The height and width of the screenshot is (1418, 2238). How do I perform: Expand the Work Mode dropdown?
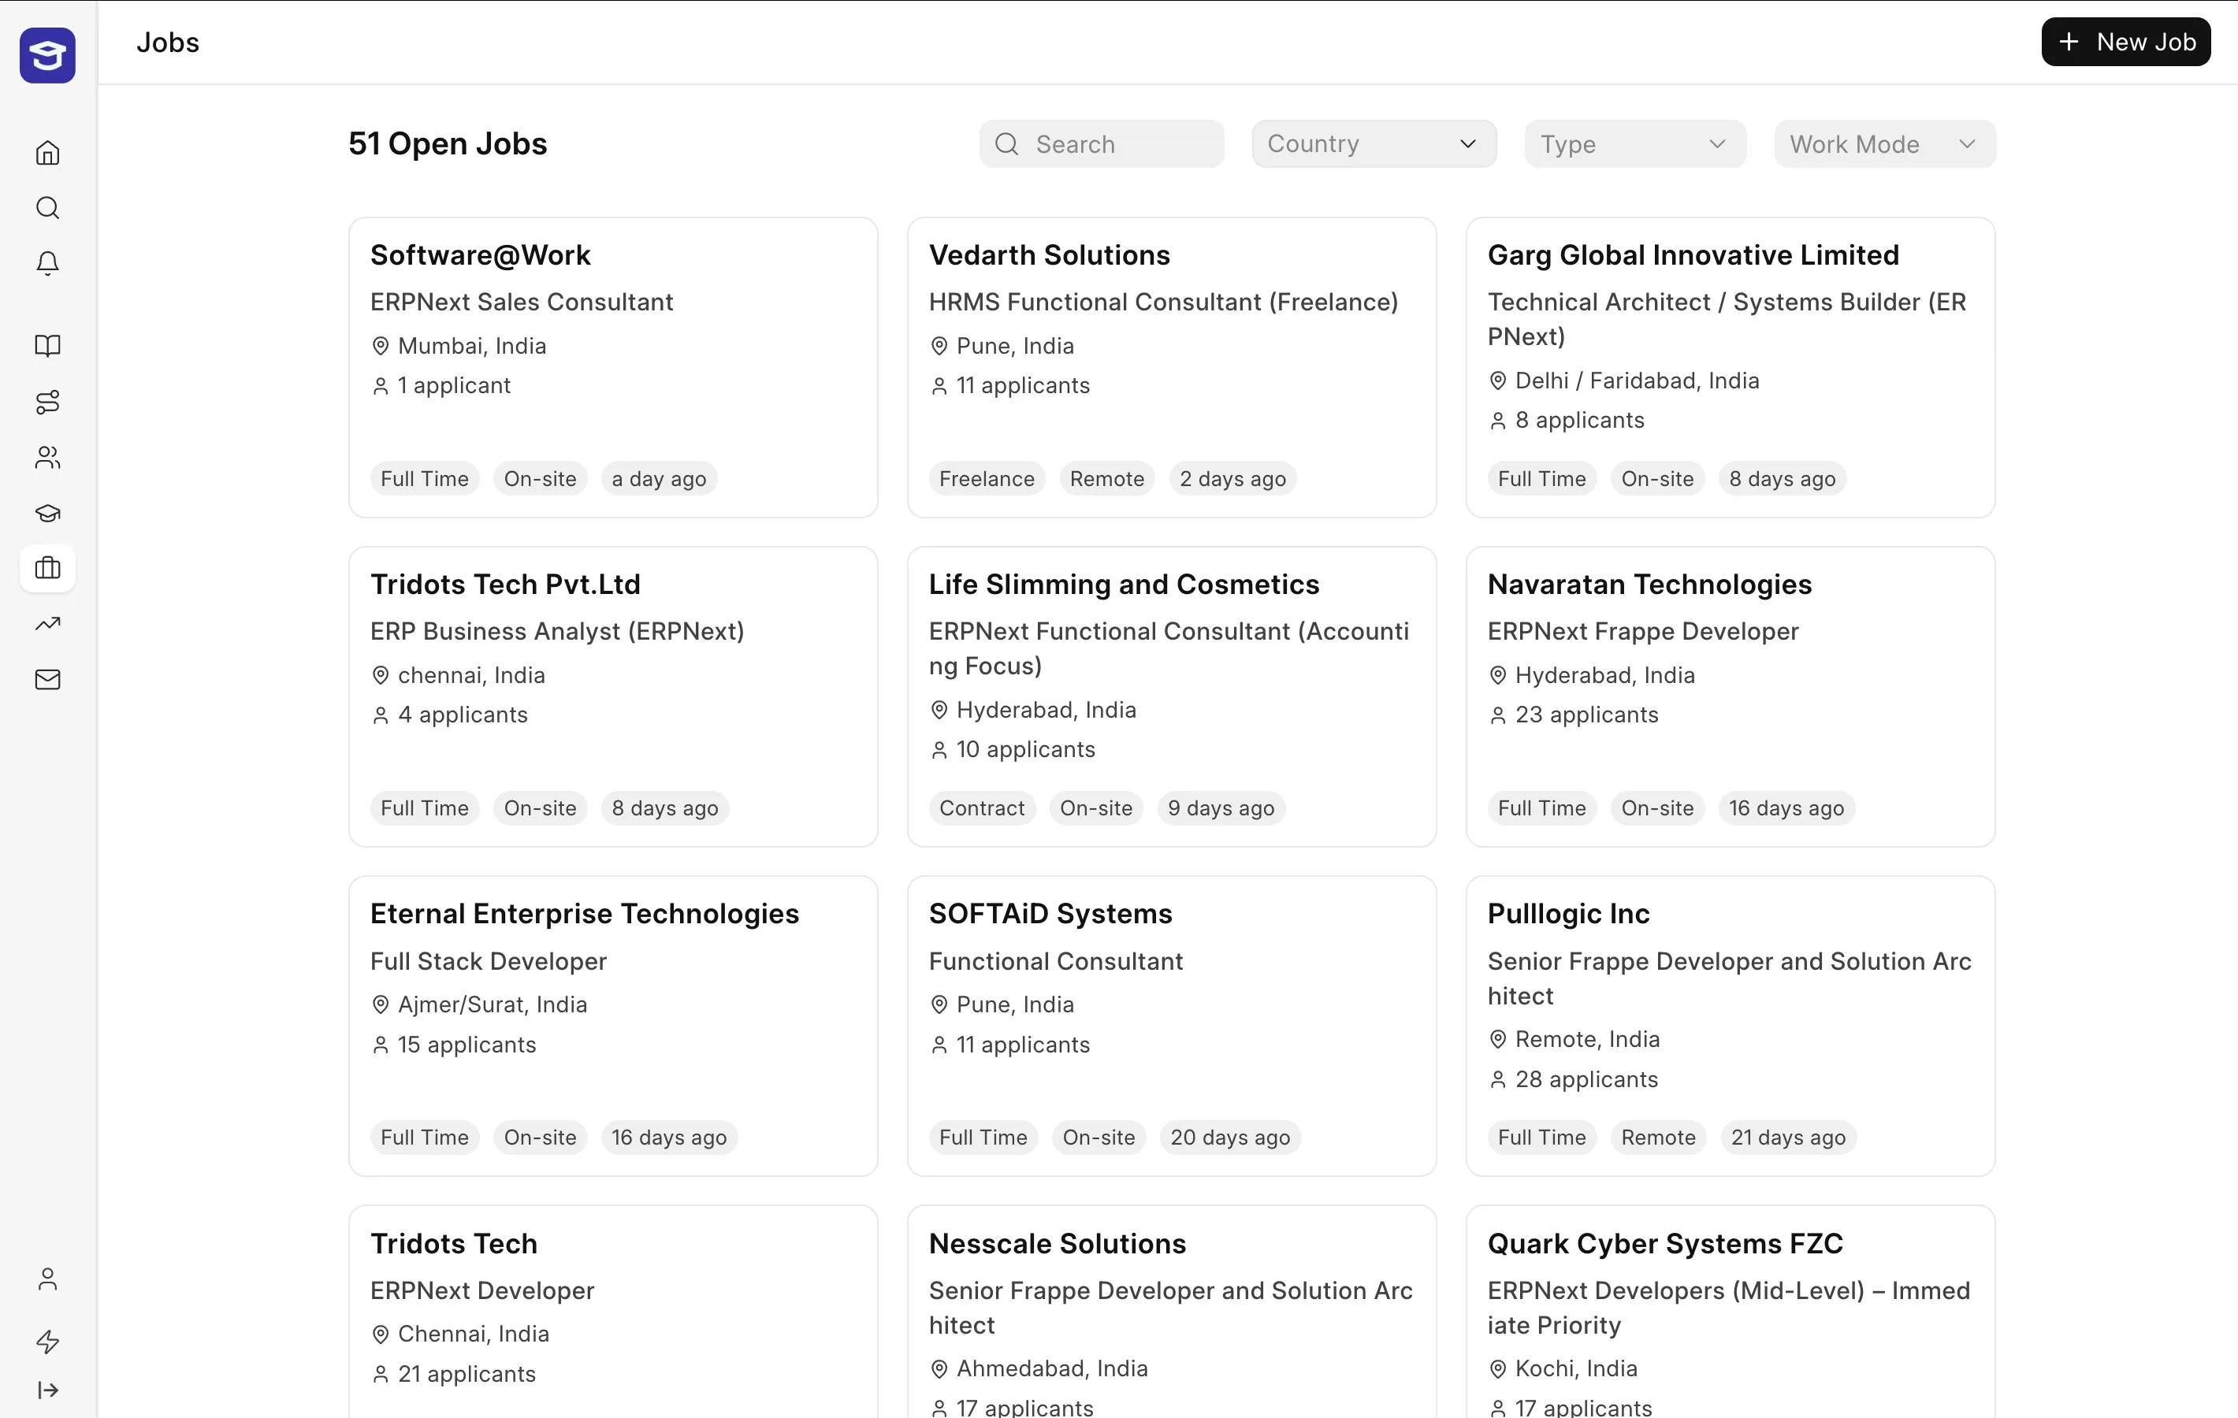click(1884, 144)
